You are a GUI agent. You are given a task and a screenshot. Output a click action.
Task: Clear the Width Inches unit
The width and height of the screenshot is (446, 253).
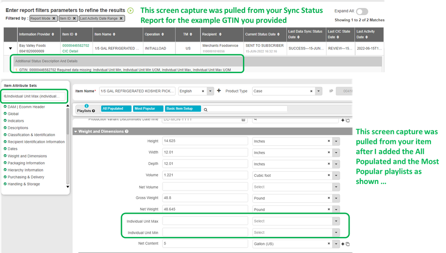[329, 152]
